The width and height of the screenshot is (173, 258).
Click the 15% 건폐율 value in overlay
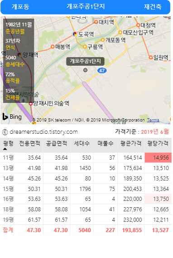(x=10, y=91)
